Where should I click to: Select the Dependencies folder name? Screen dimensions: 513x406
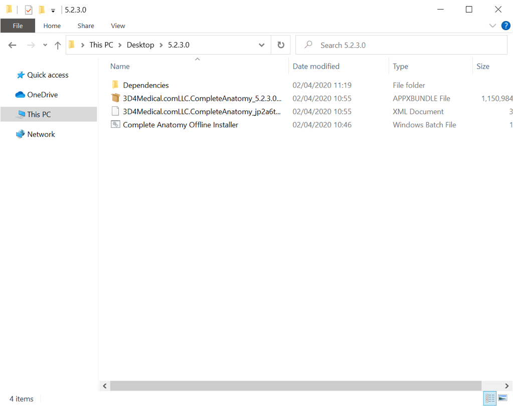(x=146, y=85)
